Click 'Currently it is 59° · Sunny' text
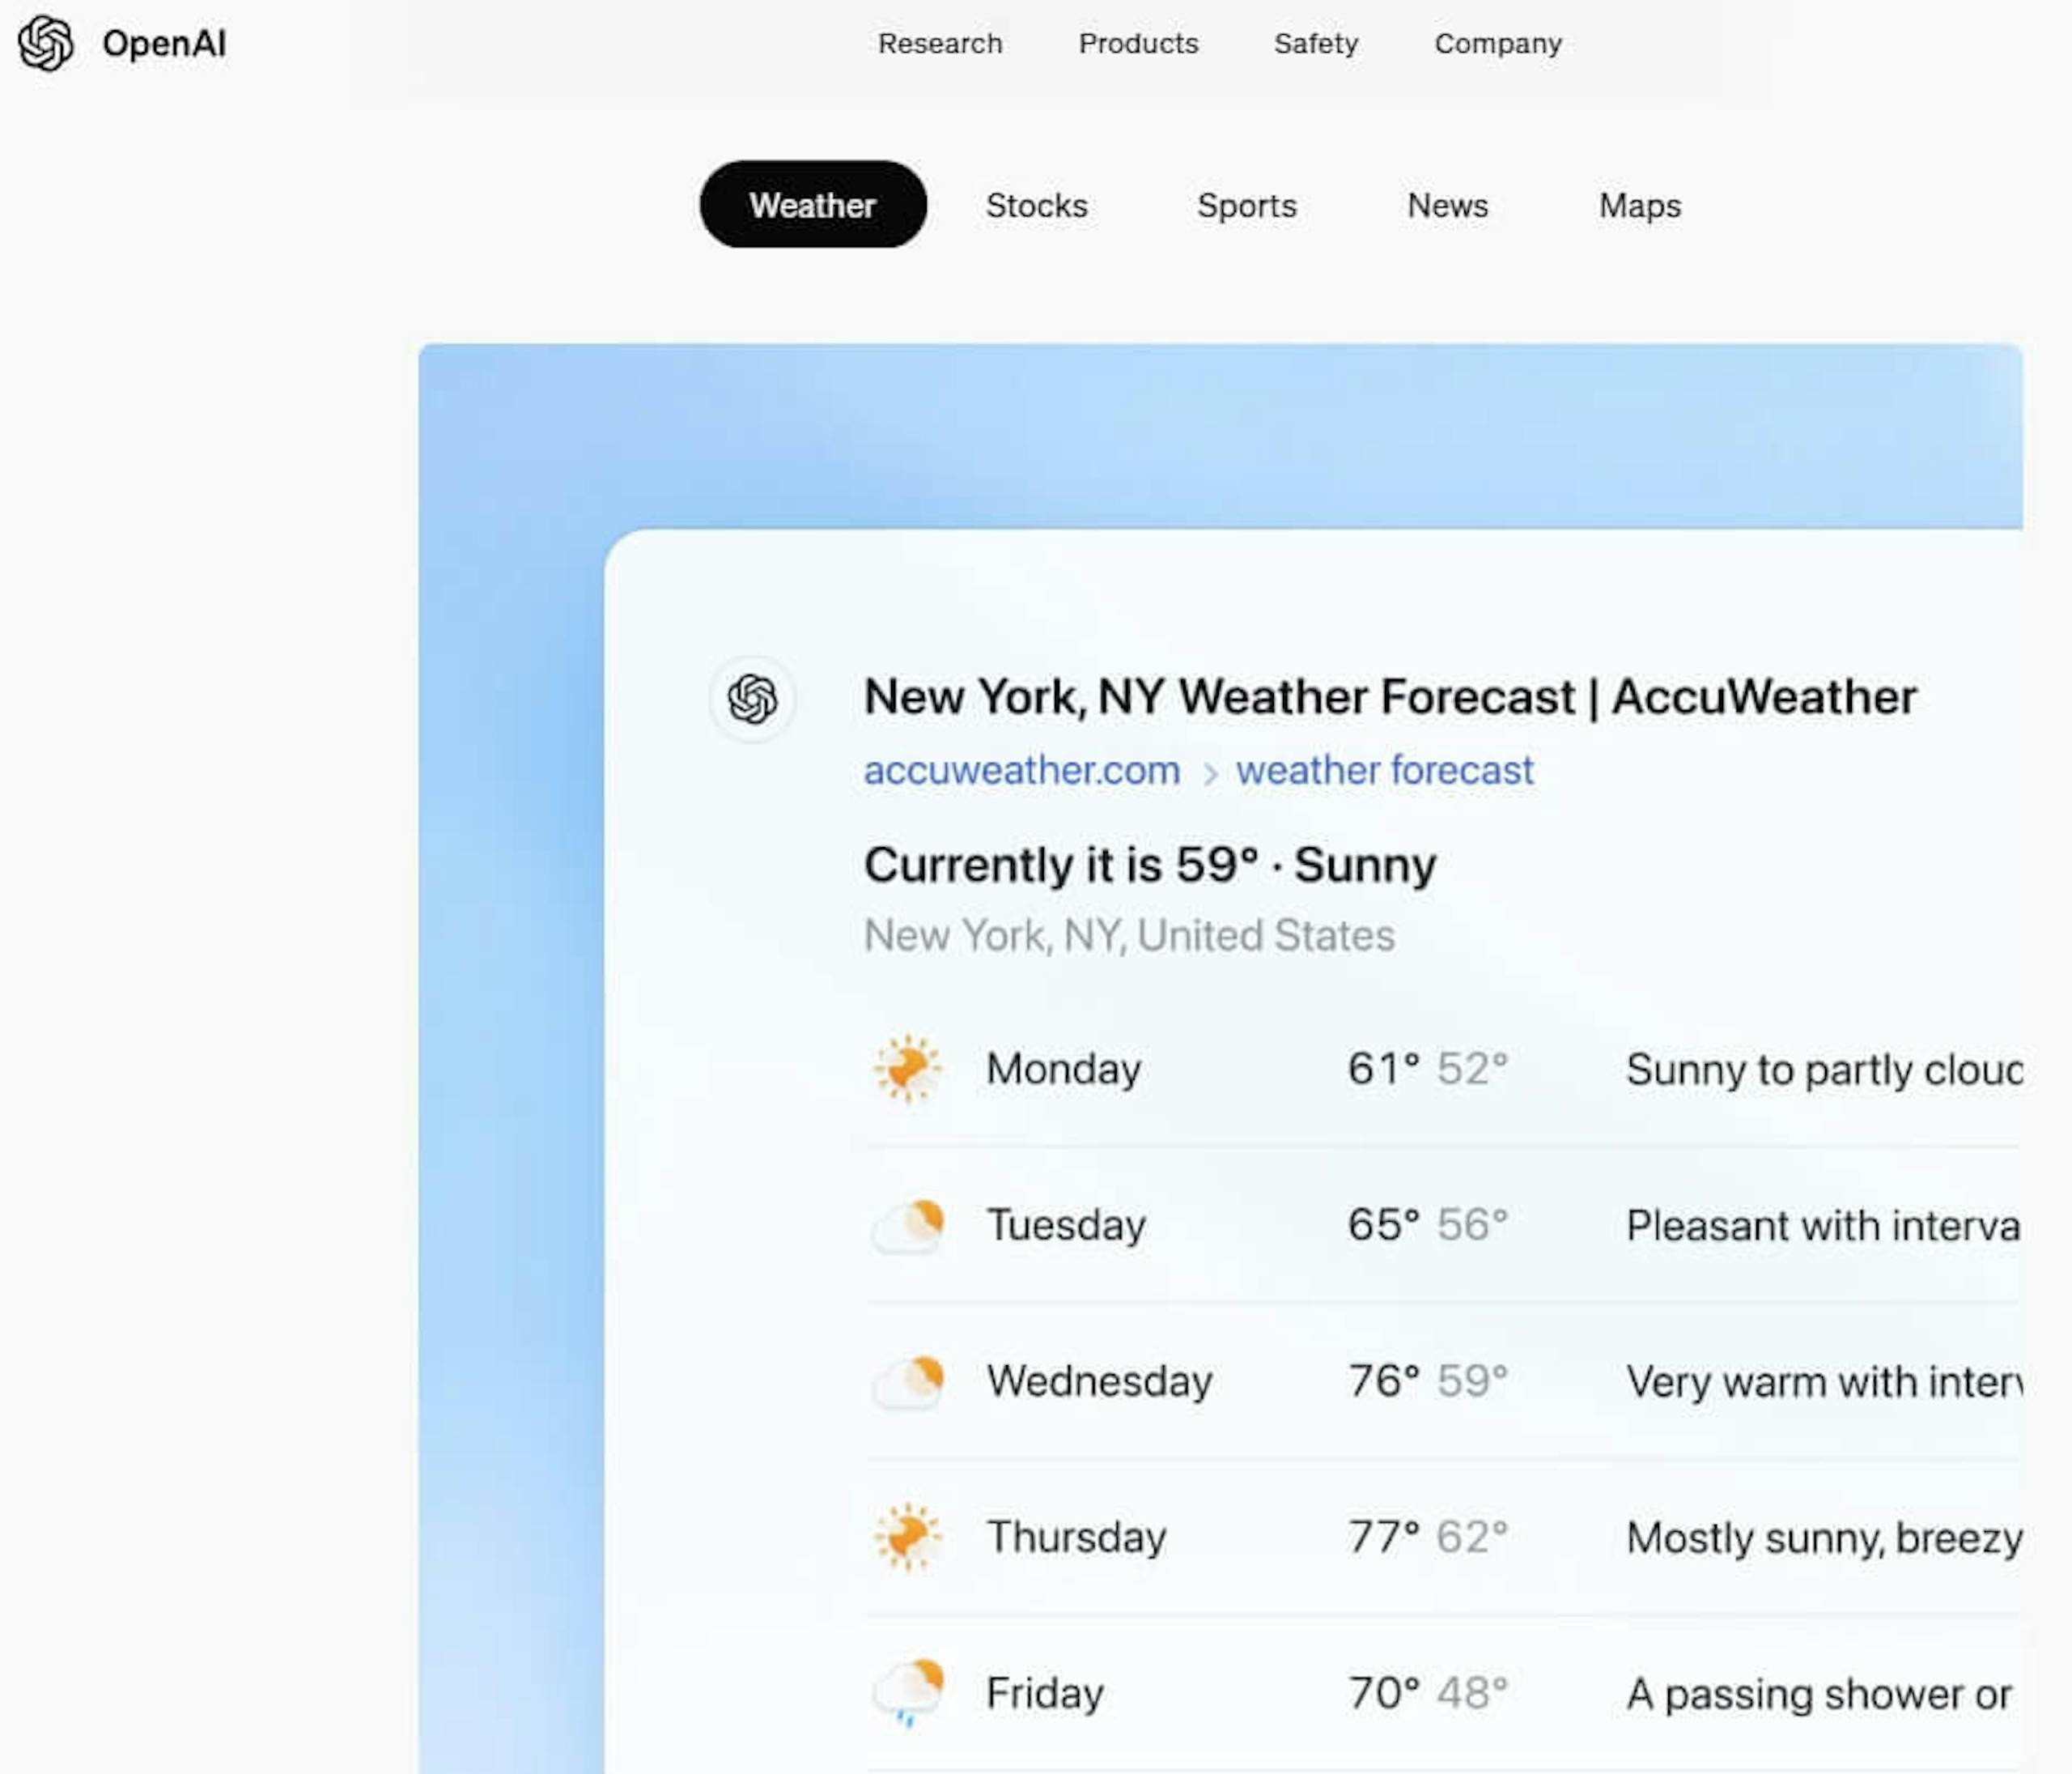The image size is (2072, 1774). pos(1150,865)
